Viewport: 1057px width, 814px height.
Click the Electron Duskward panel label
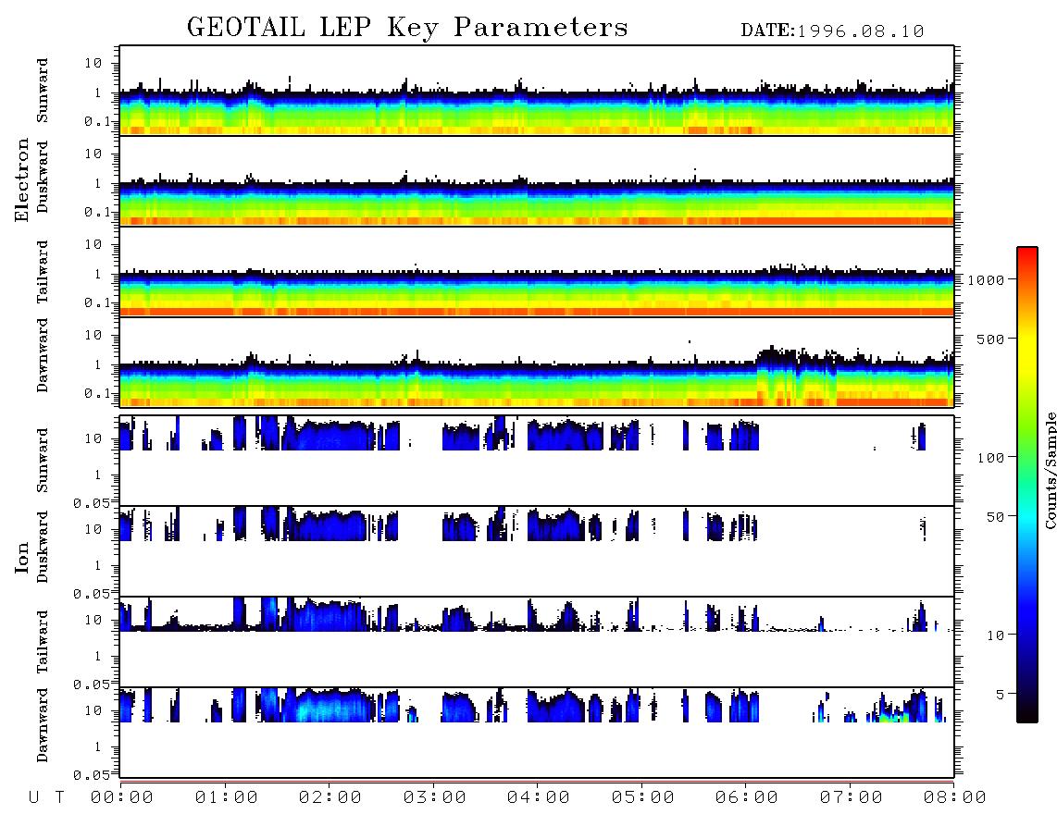click(43, 178)
